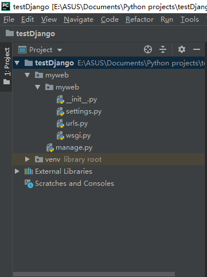Screen dimensions: 207x277
Task: Open the View menu
Action: coord(49,19)
